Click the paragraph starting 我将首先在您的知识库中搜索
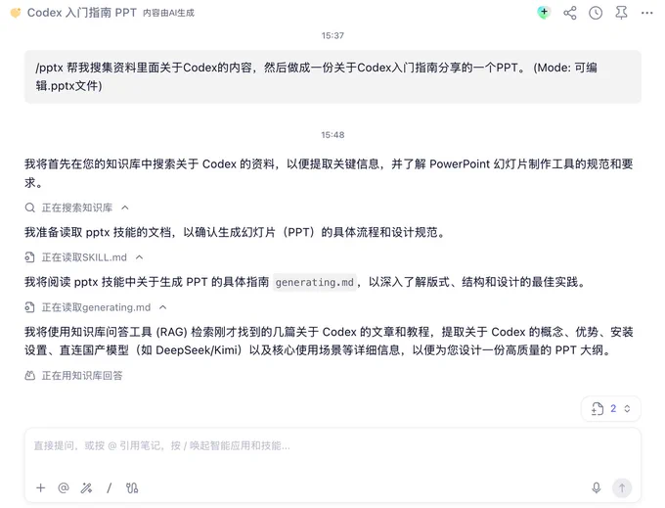The image size is (665, 508). tap(329, 173)
